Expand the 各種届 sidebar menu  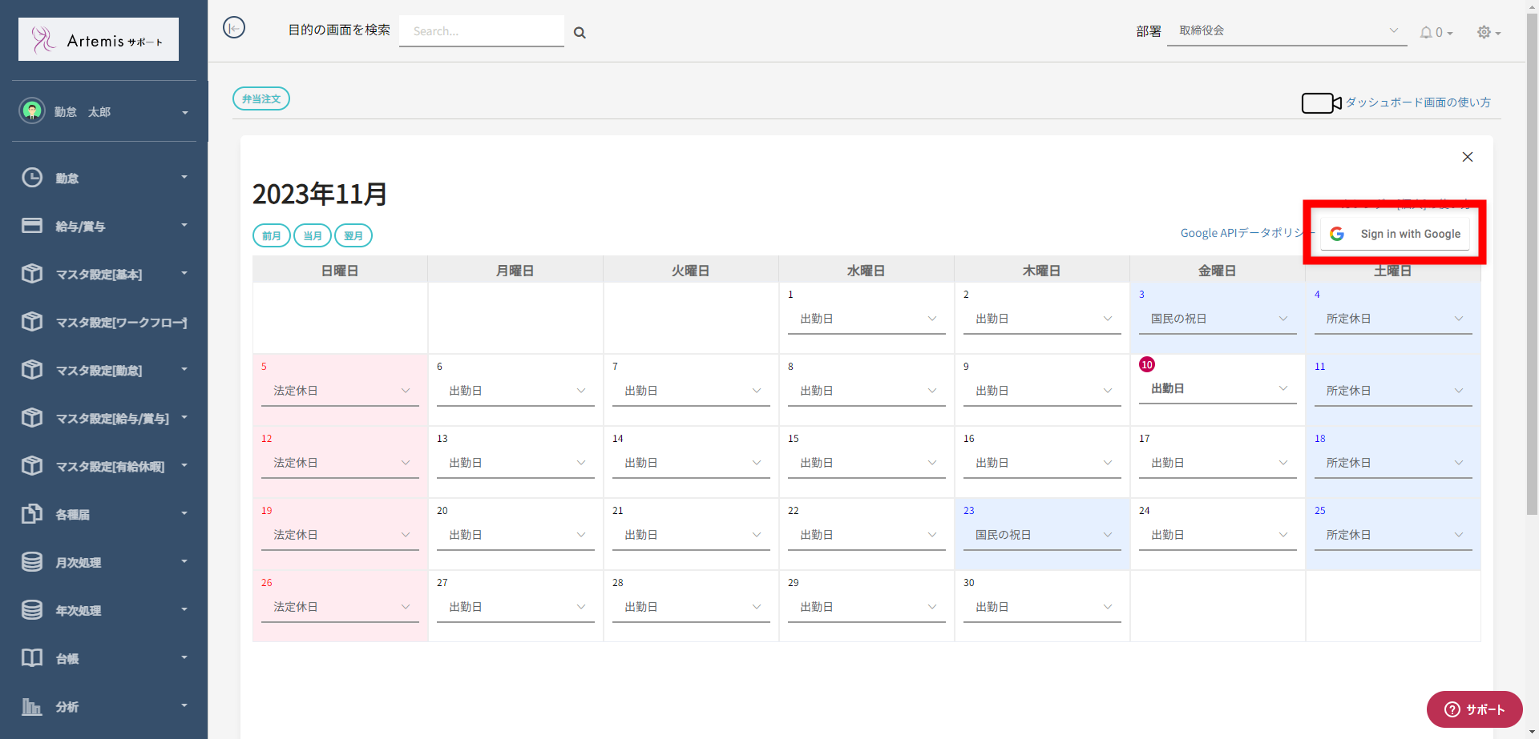point(104,514)
